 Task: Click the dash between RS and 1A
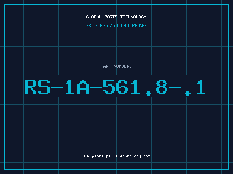point(57,88)
